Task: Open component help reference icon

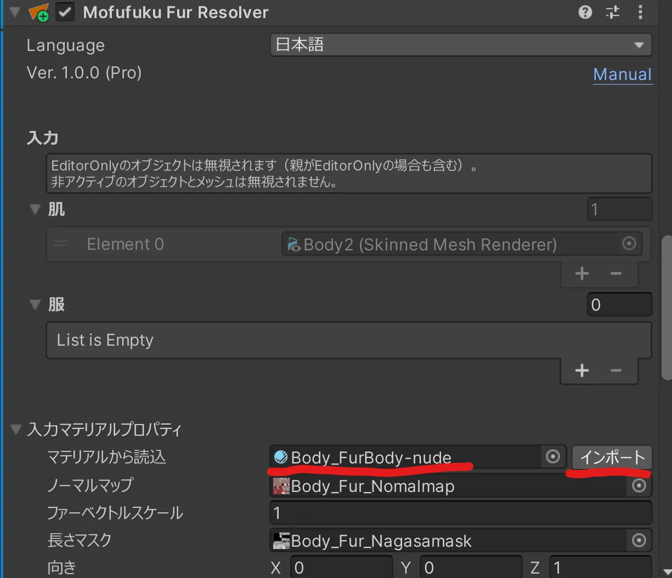Action: click(x=585, y=12)
